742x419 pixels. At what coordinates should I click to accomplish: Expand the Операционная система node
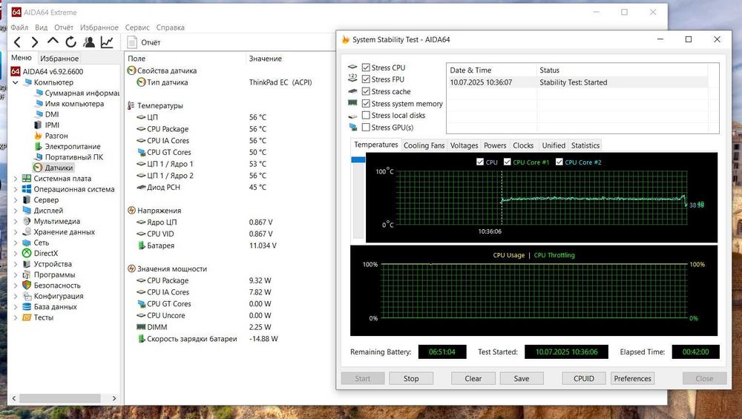click(x=15, y=189)
